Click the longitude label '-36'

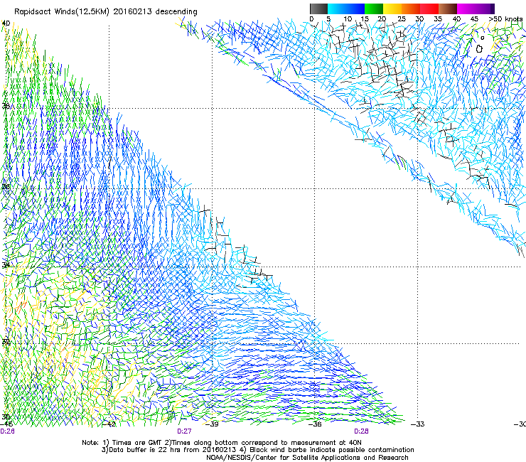coord(315,424)
